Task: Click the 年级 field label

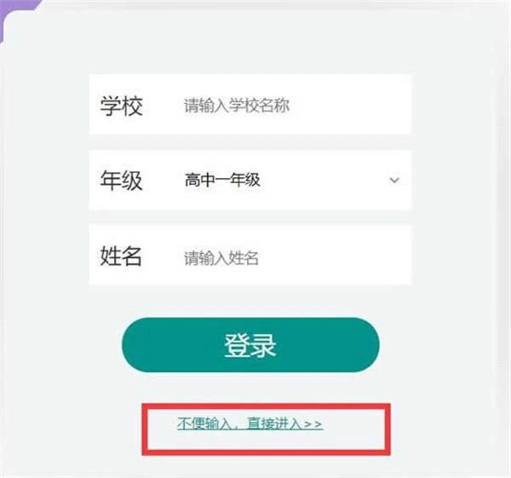Action: (x=122, y=181)
